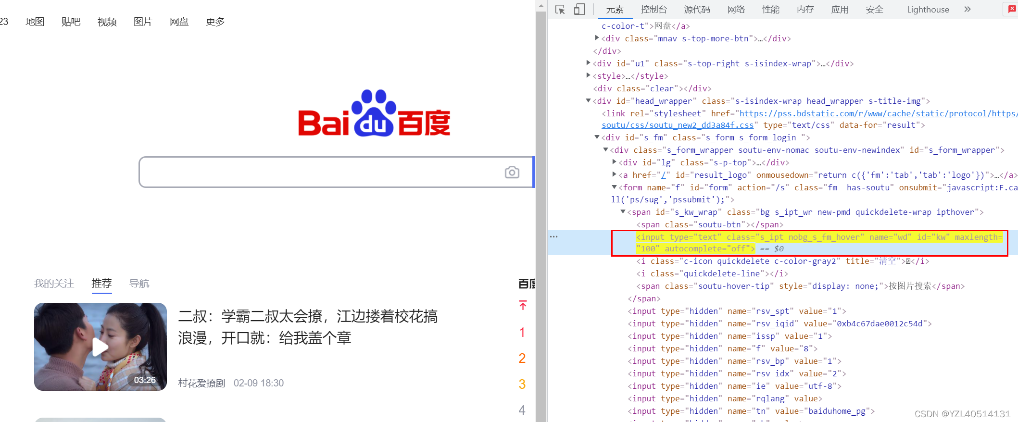The width and height of the screenshot is (1018, 422).
Task: Select the 我的关注 feed tab
Action: click(54, 284)
